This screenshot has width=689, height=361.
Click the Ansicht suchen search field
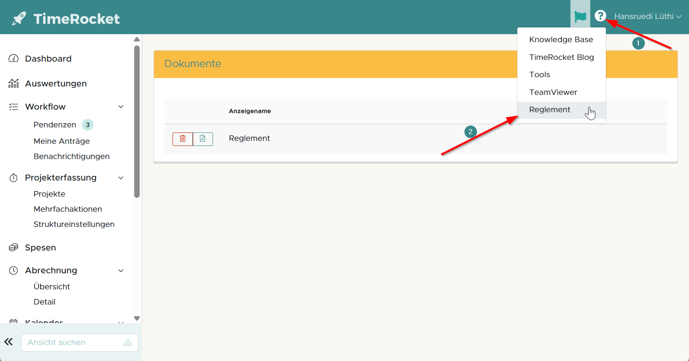point(72,342)
